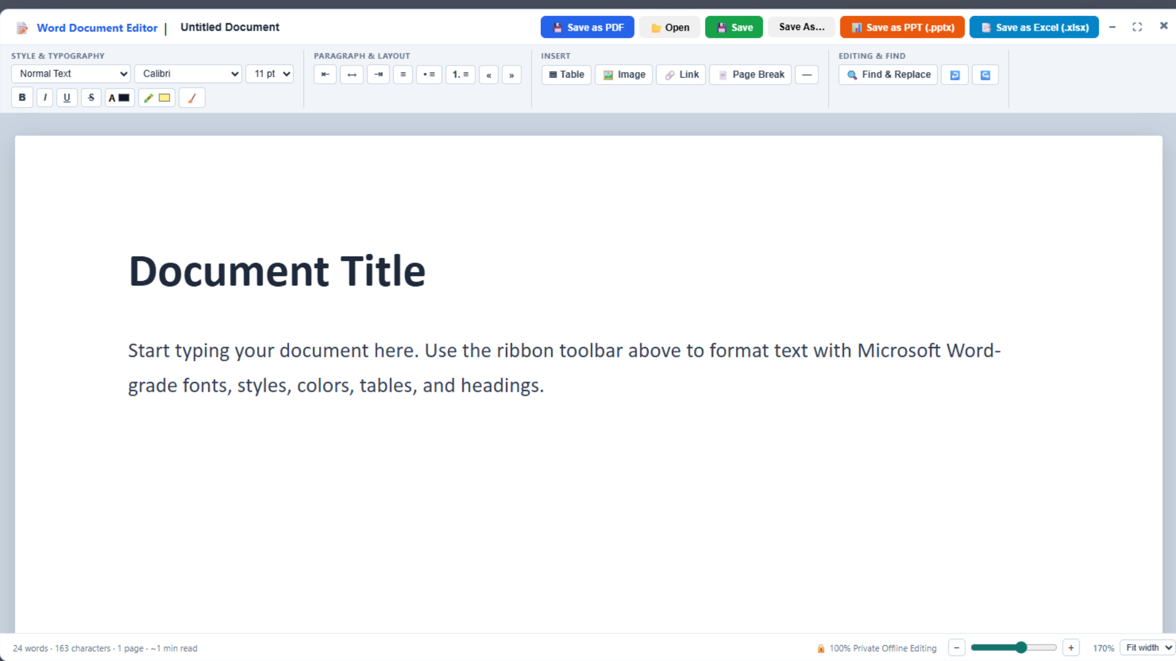The height and width of the screenshot is (661, 1176).
Task: Insert a Page Break
Action: pyautogui.click(x=750, y=75)
